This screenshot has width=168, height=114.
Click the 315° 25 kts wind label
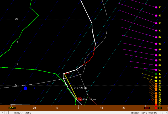(x=80, y=88)
